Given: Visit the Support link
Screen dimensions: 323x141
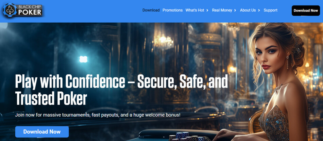Looking at the screenshot, I should pyautogui.click(x=271, y=10).
